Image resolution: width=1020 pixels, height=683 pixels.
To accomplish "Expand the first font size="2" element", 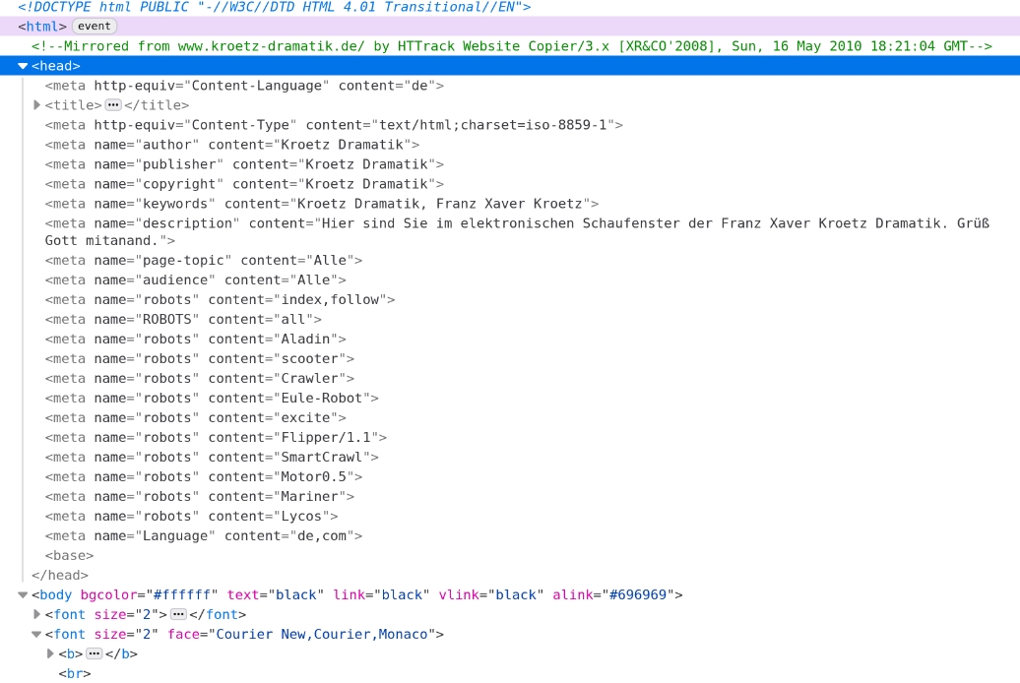I will (x=37, y=615).
